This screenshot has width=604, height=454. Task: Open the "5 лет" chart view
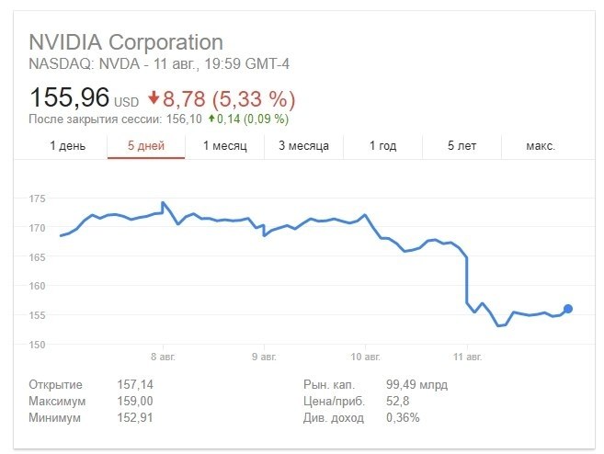click(462, 145)
